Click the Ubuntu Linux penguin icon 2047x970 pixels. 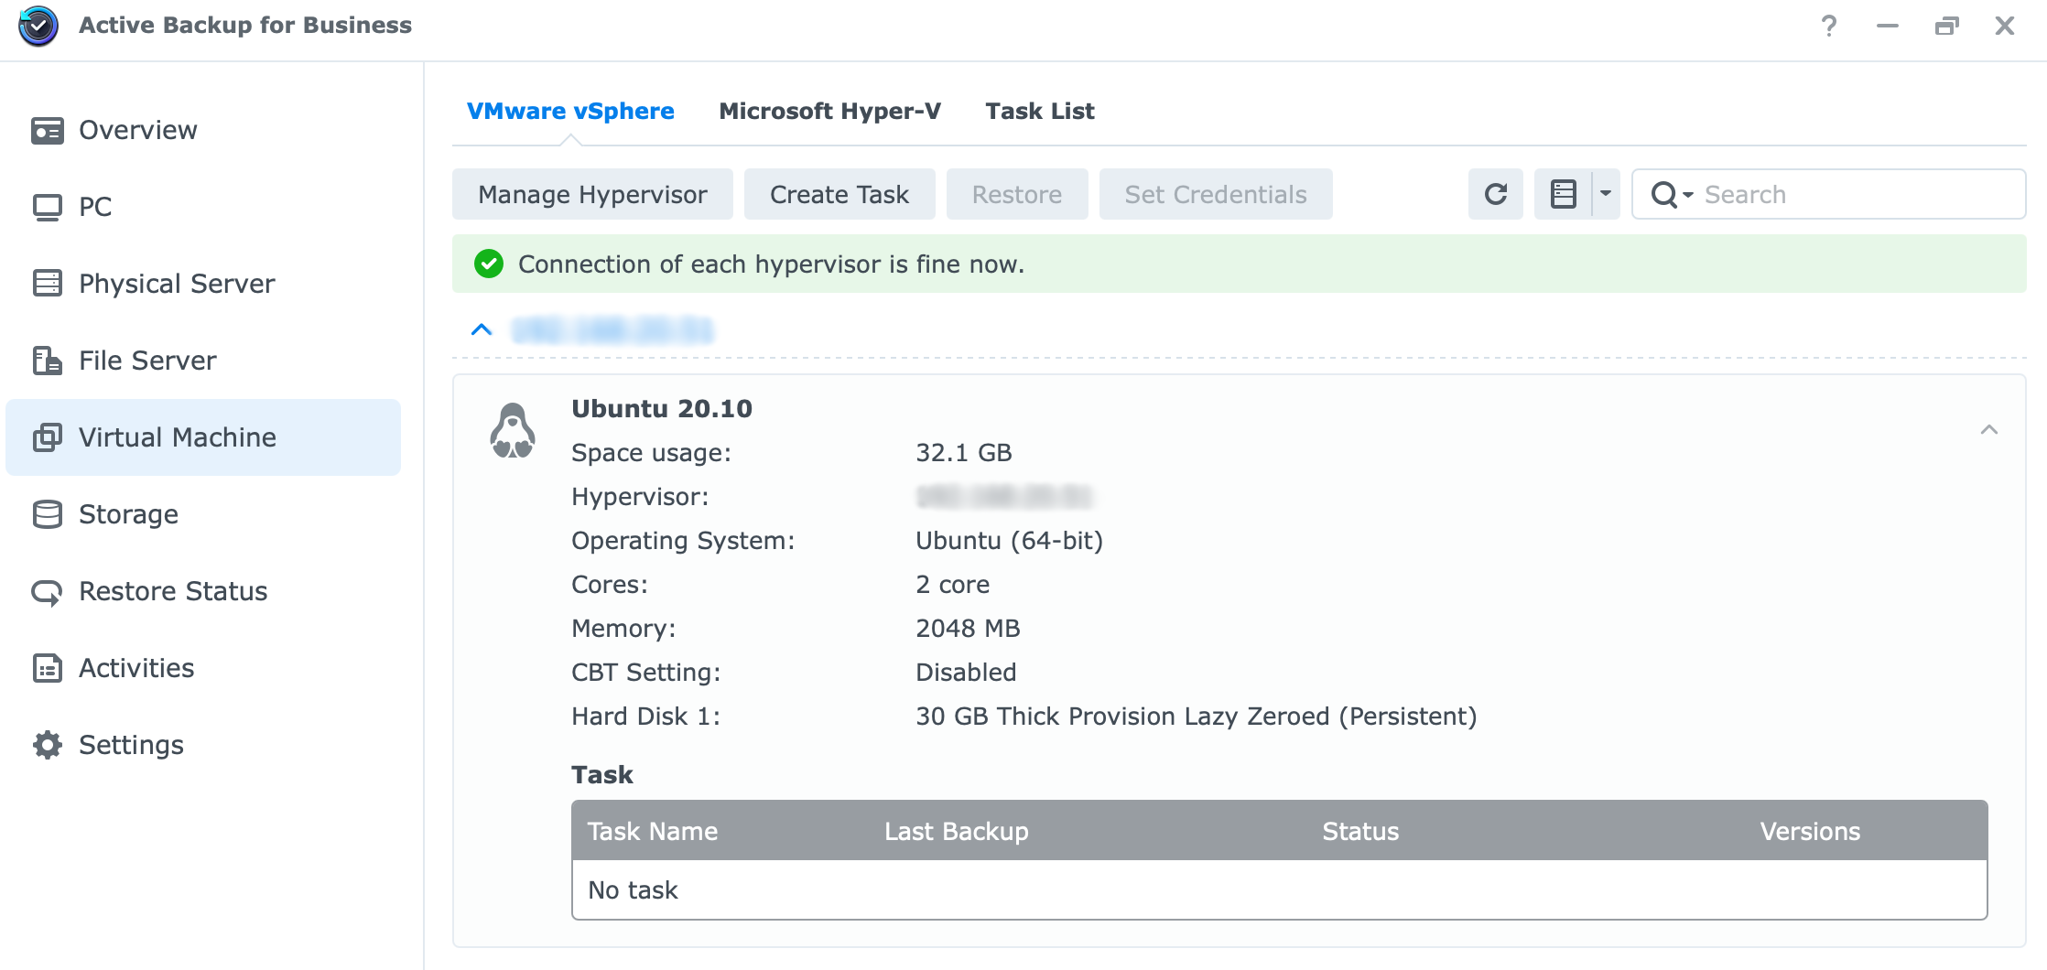click(x=513, y=431)
